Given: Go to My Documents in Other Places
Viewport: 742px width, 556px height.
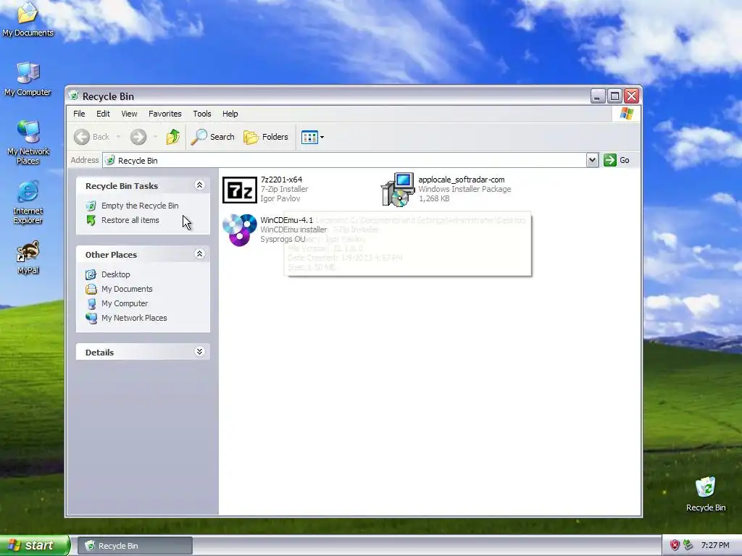Looking at the screenshot, I should click(x=127, y=289).
